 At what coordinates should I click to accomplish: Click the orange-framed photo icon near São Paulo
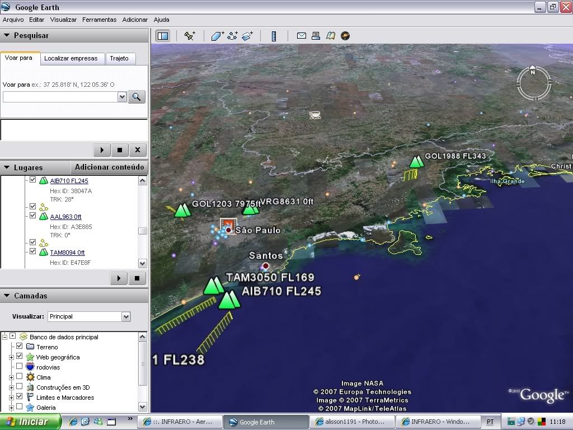228,225
